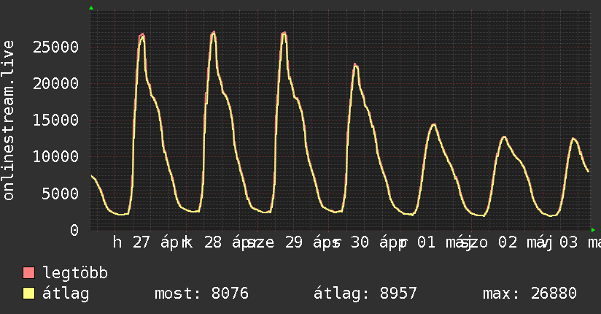Viewport: 601px width, 314px height.
Task: Click the y-axis label 5000
Action: [x=61, y=194]
